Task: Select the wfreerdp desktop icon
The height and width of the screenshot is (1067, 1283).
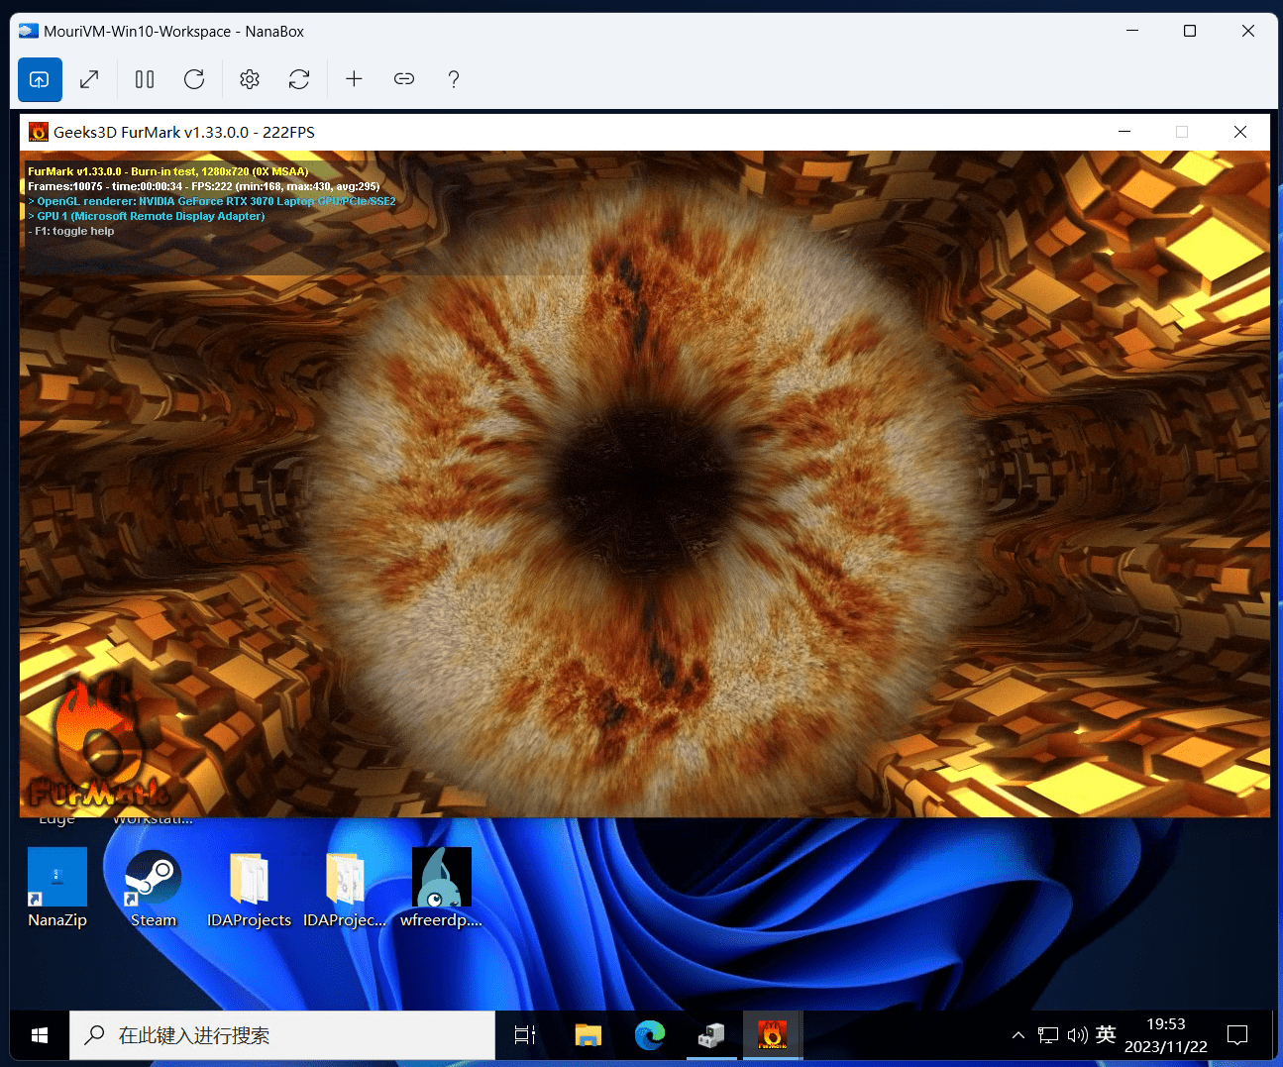Action: pos(442,888)
